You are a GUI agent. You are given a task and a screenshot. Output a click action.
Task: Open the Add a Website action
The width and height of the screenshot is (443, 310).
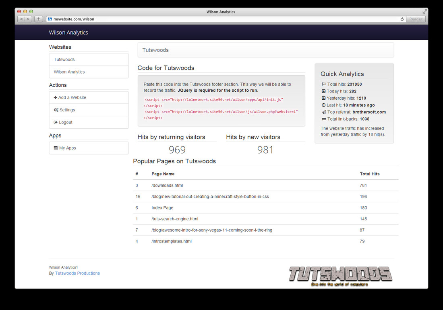(x=89, y=97)
